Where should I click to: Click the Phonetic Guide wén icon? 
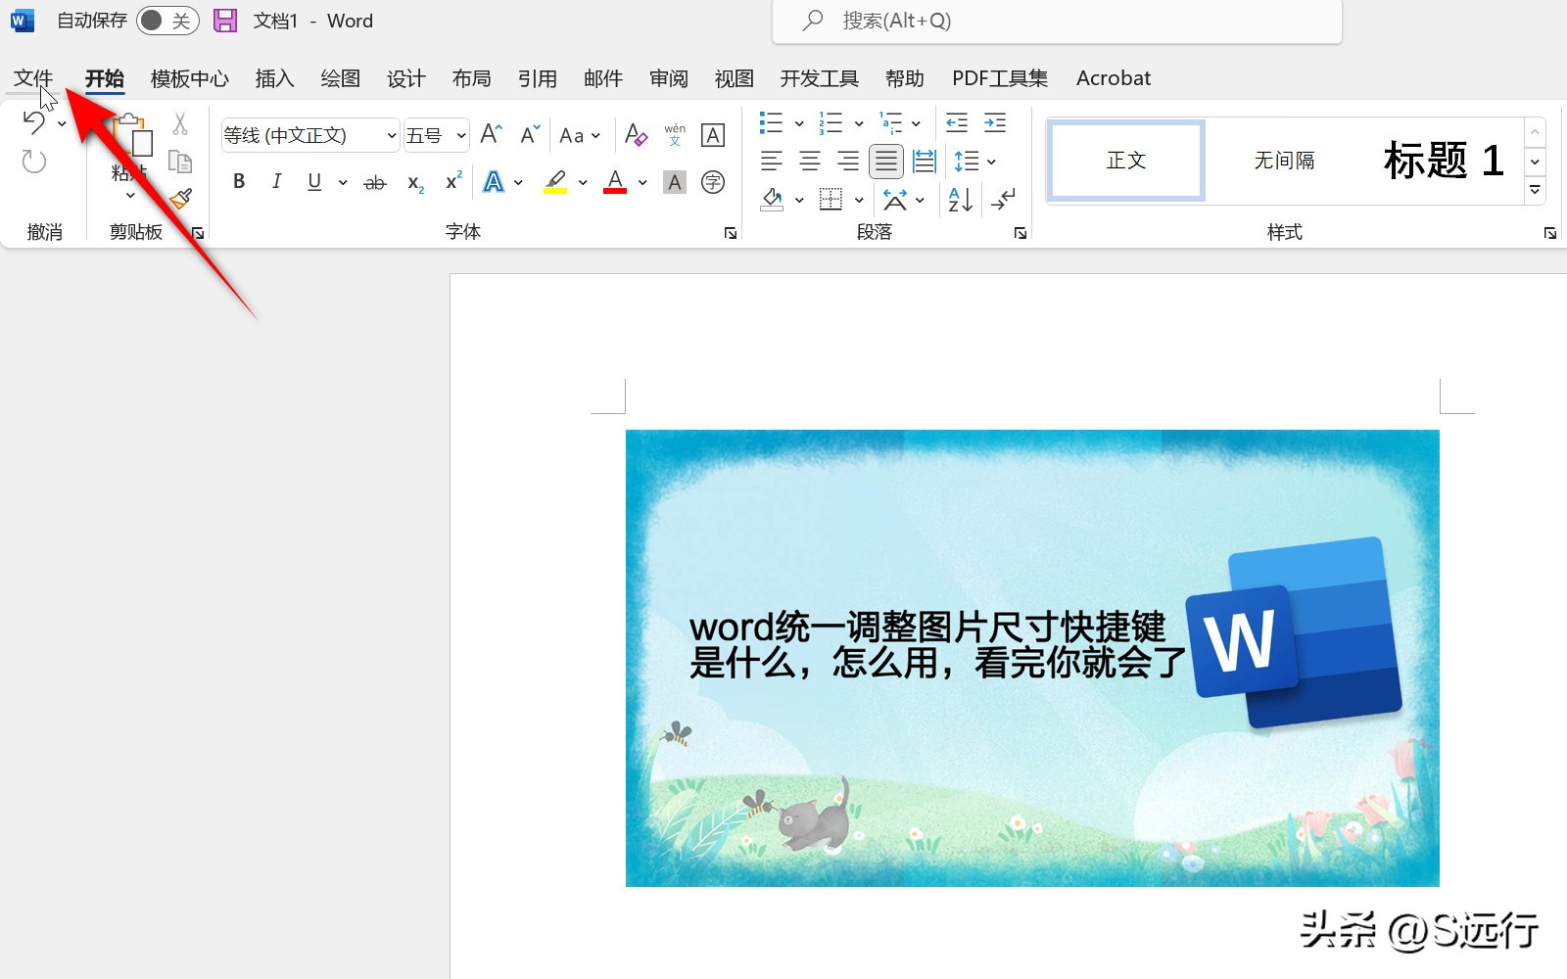coord(675,134)
